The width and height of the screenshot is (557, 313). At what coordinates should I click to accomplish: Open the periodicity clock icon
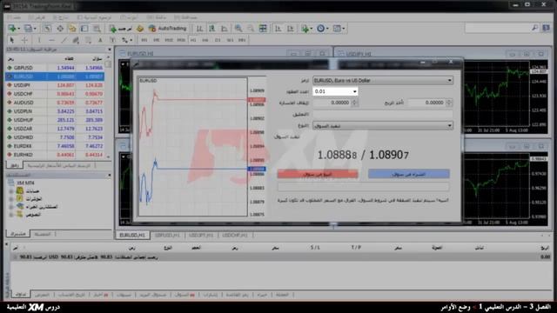tap(321, 29)
